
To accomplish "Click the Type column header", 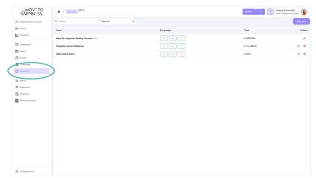I will coord(247,30).
